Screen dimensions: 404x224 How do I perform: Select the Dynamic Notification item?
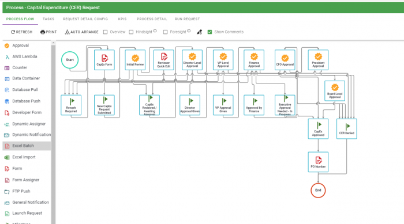(27, 135)
